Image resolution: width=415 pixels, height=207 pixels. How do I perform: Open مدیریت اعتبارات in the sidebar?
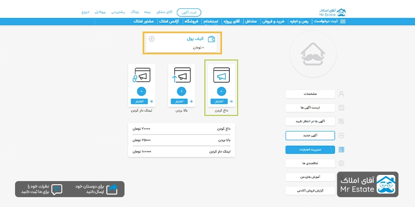tap(310, 150)
